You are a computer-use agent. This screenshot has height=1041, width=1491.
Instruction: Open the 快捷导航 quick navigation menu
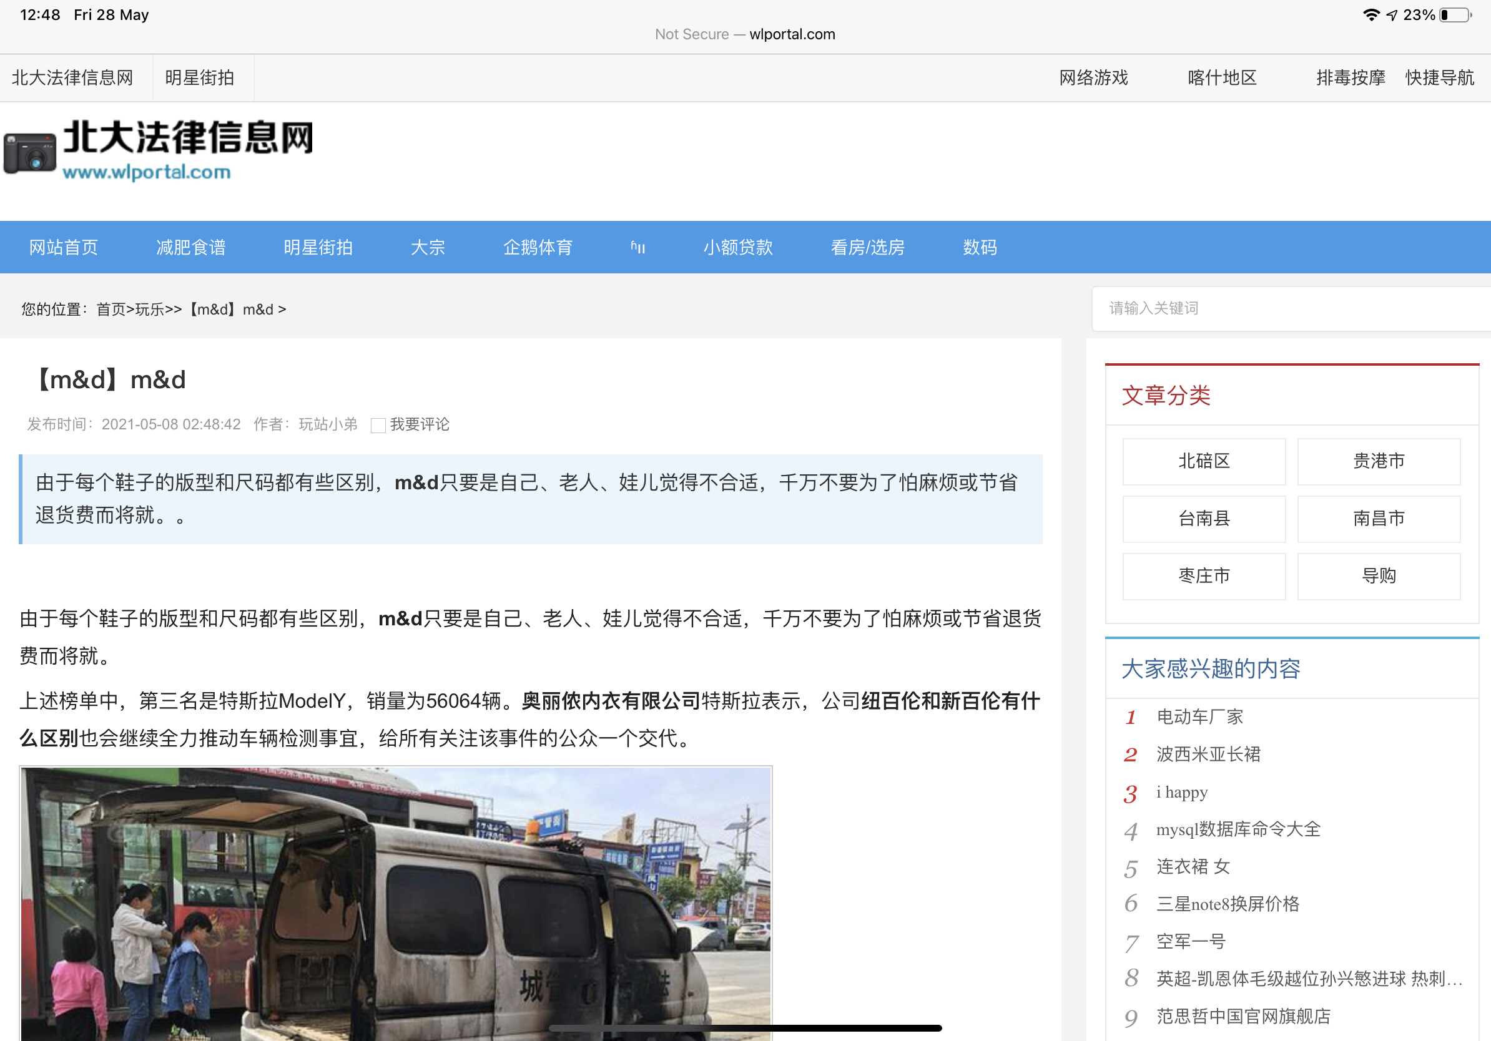(1439, 78)
